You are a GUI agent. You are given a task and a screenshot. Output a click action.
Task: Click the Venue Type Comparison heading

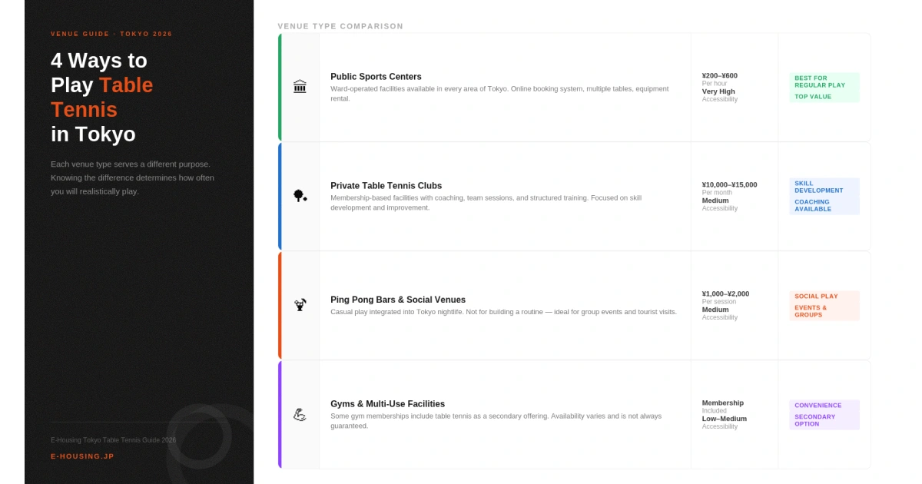coord(340,26)
